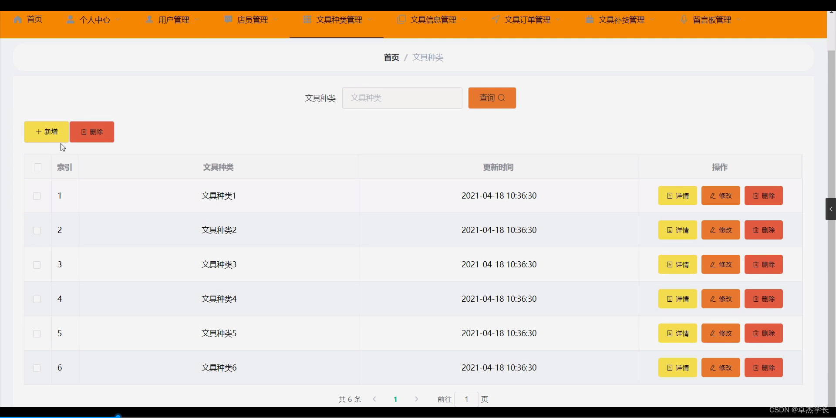Check the checkbox for row 文具种类2
This screenshot has height=418, width=836.
[37, 230]
